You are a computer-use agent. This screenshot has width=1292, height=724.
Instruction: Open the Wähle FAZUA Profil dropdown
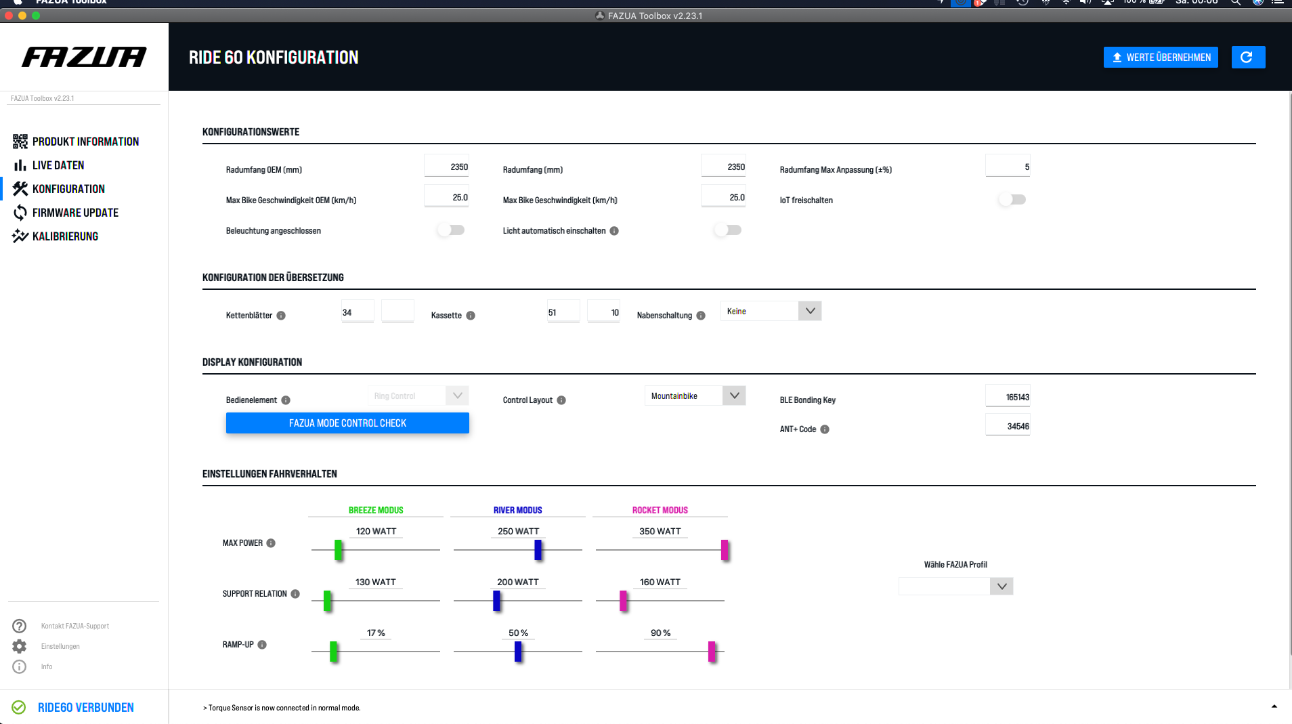click(955, 587)
